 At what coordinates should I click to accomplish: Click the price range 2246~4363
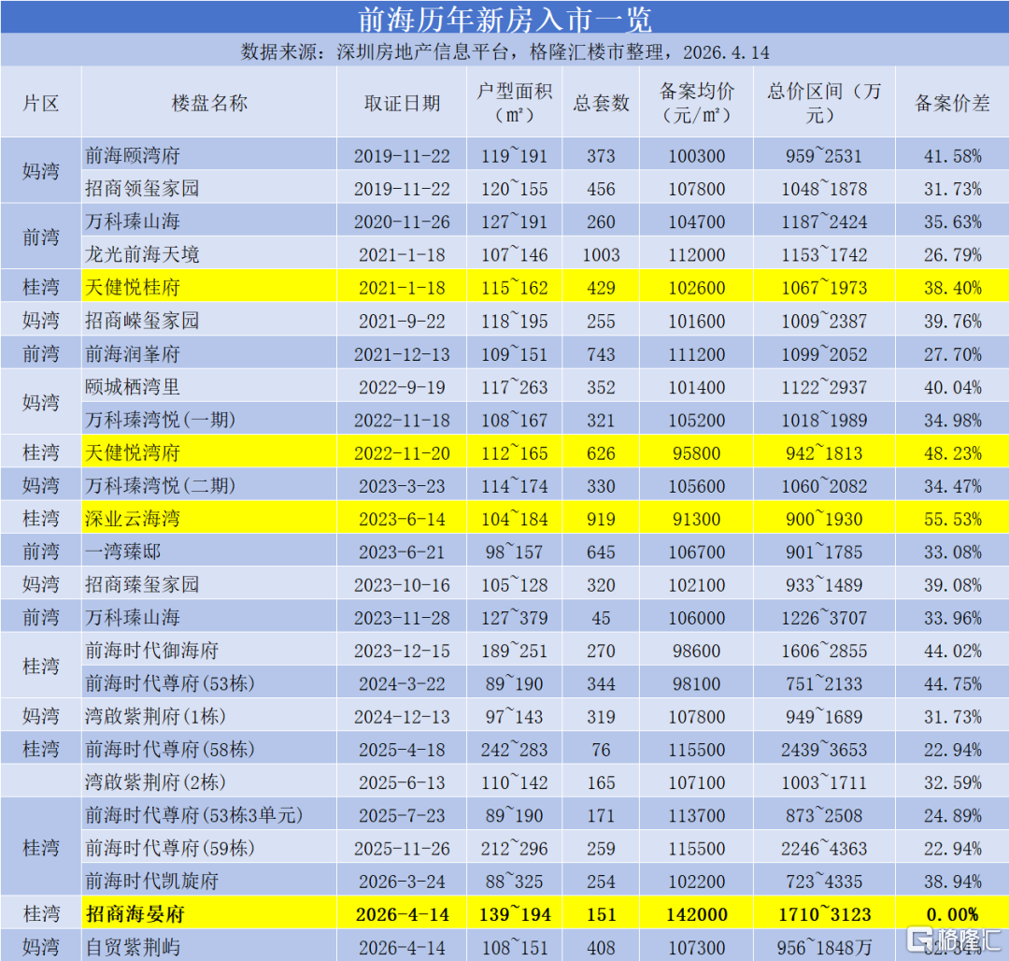[x=824, y=849]
